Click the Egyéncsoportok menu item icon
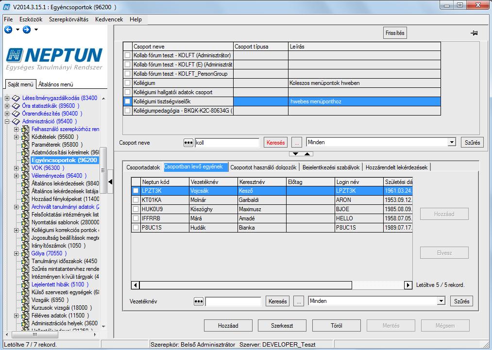The height and width of the screenshot is (350, 492). click(x=25, y=160)
